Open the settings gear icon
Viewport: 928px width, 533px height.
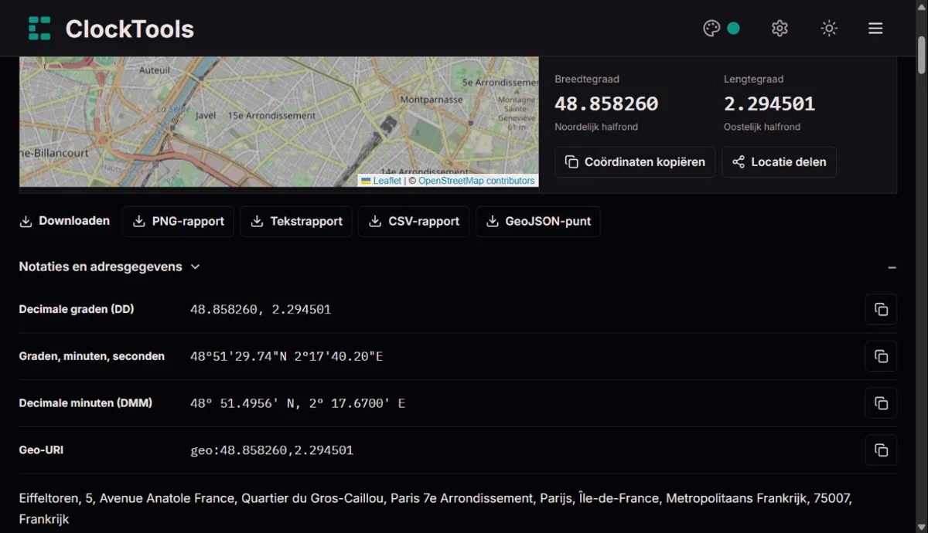(x=780, y=29)
